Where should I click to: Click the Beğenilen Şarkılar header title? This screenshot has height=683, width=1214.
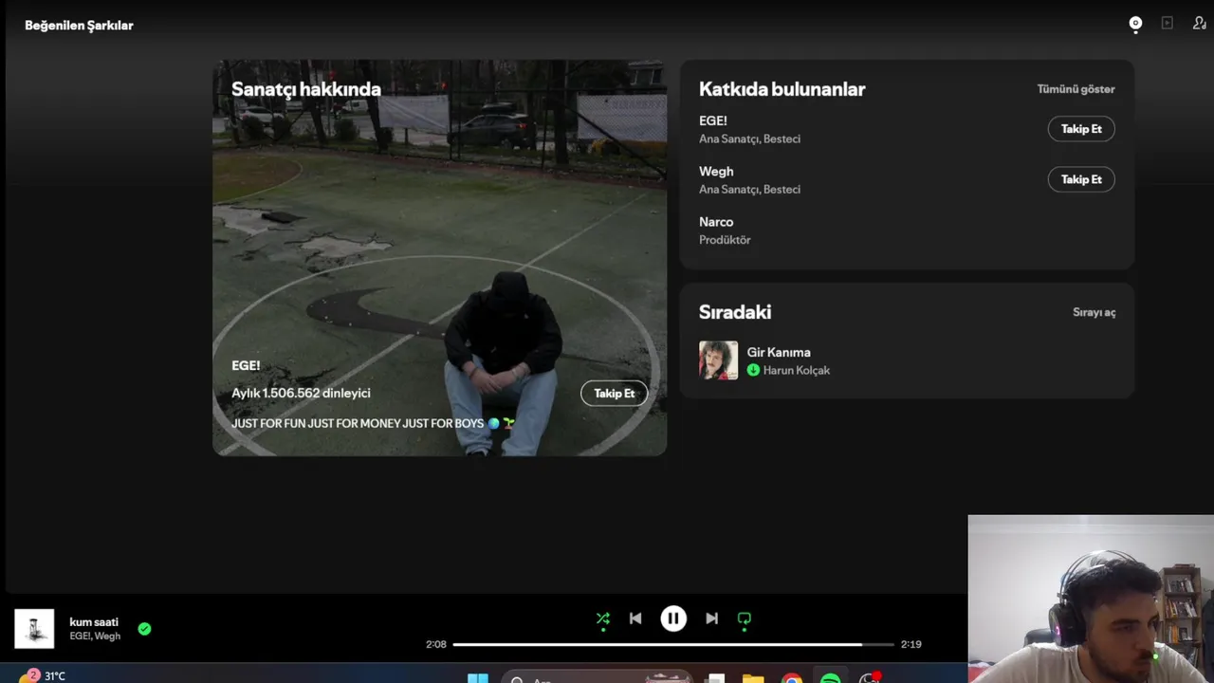click(79, 26)
